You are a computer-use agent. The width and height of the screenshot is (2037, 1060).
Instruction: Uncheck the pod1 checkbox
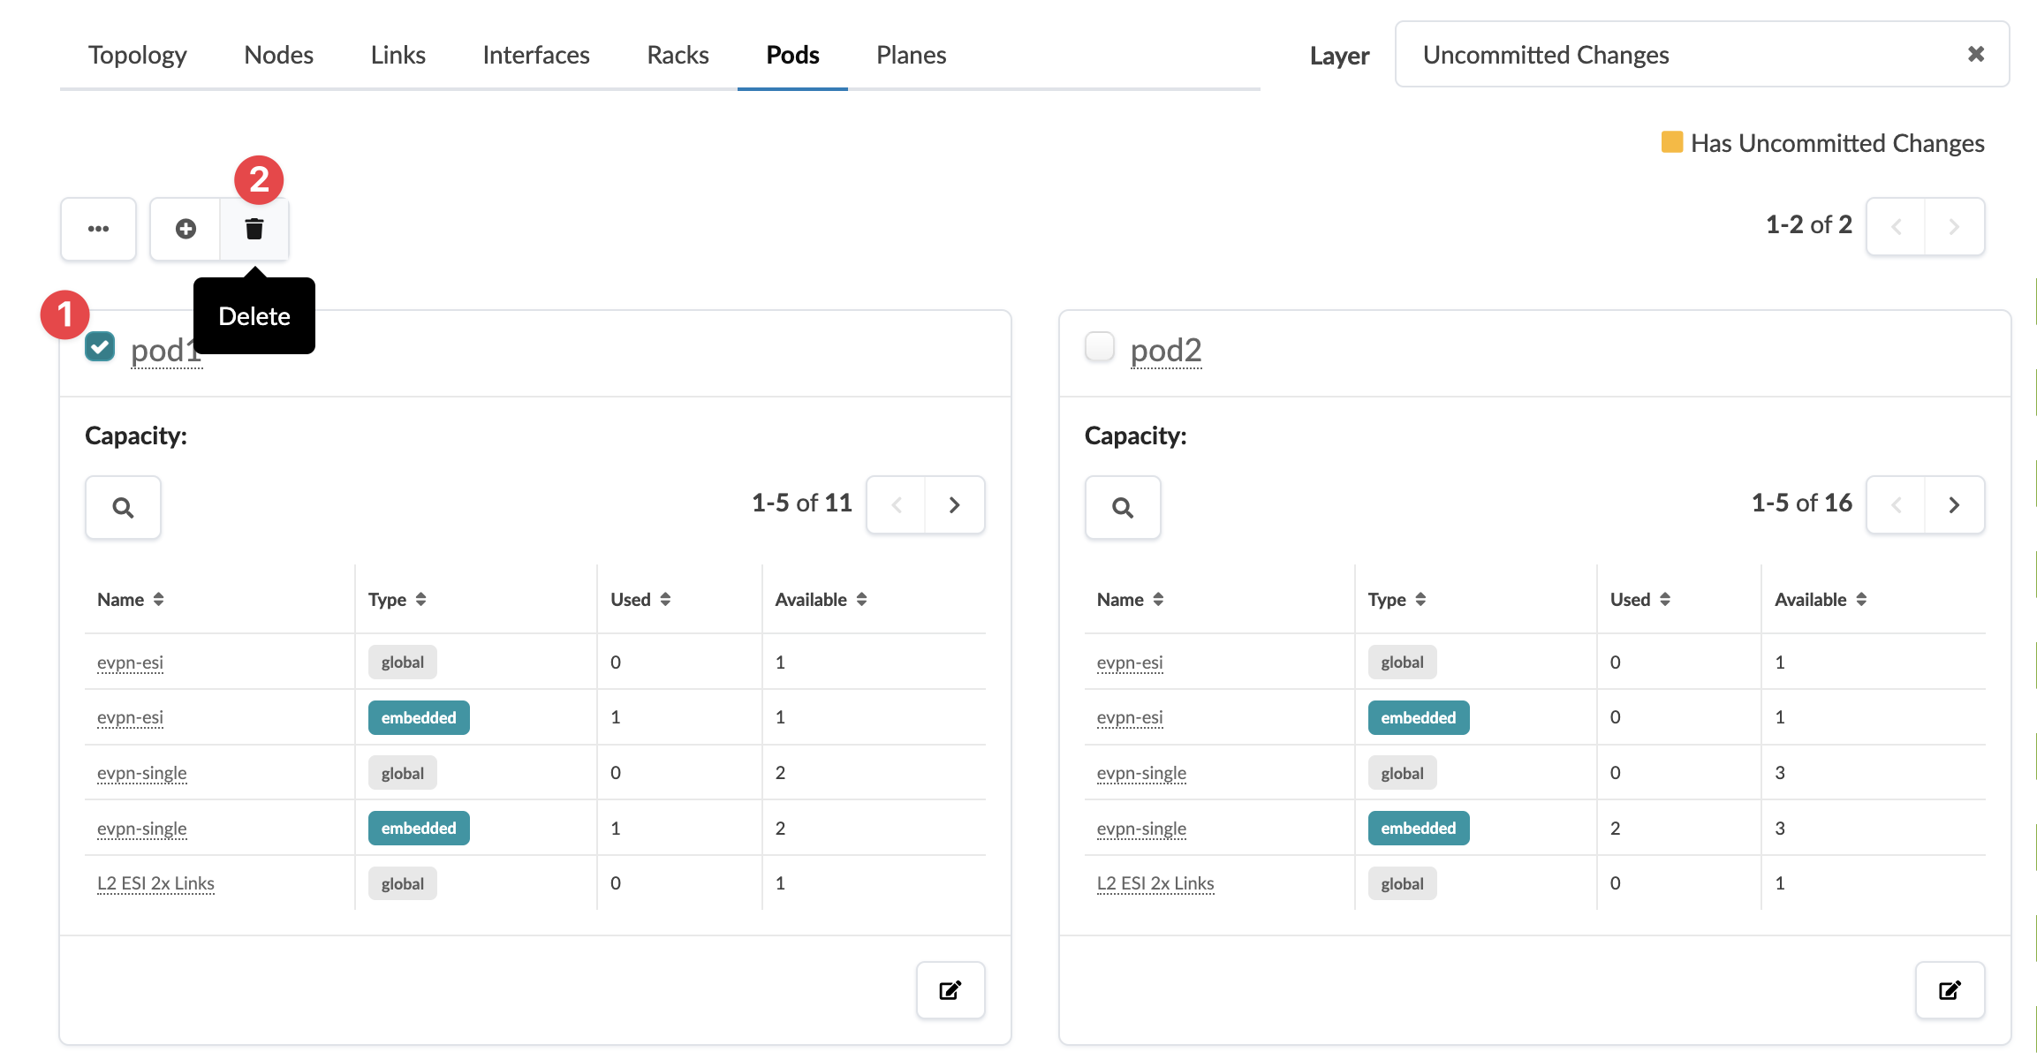100,346
